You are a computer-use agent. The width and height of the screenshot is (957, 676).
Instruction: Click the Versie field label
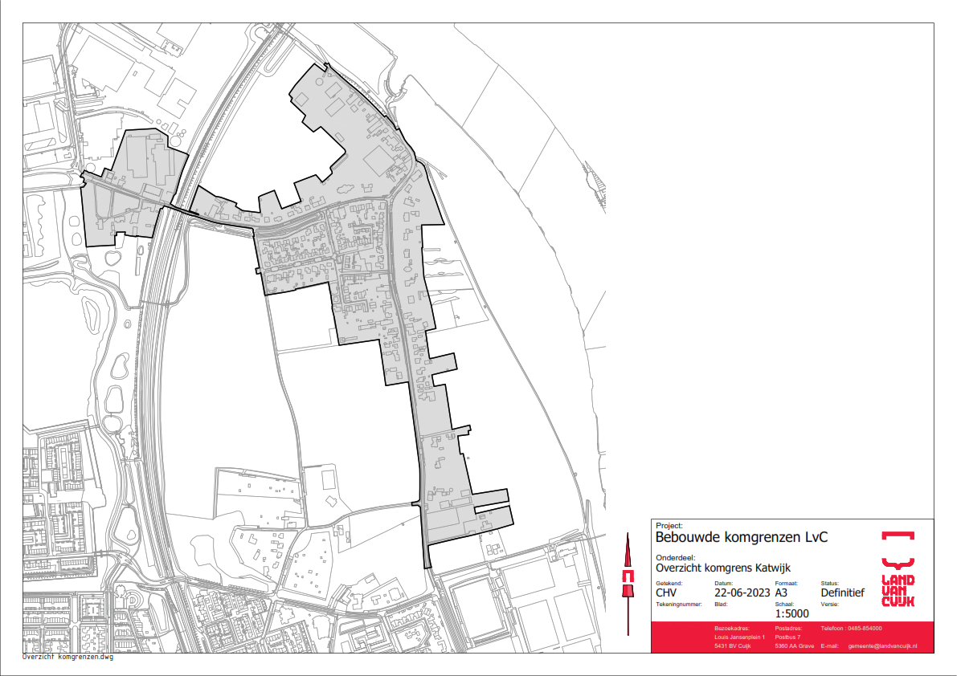829,603
